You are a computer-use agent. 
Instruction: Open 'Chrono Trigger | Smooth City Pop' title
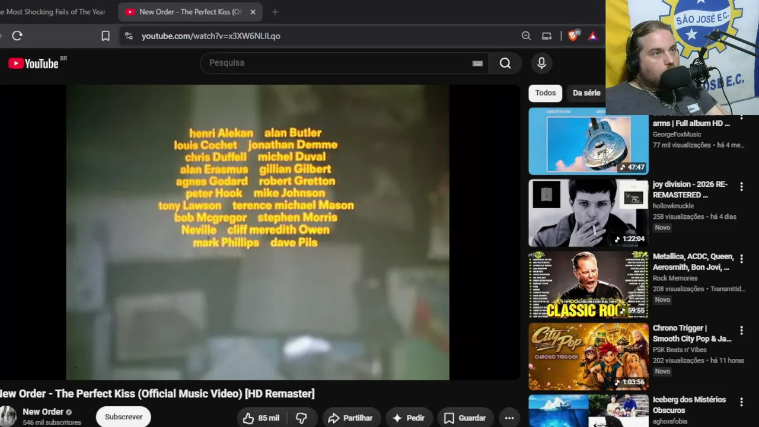pyautogui.click(x=692, y=333)
